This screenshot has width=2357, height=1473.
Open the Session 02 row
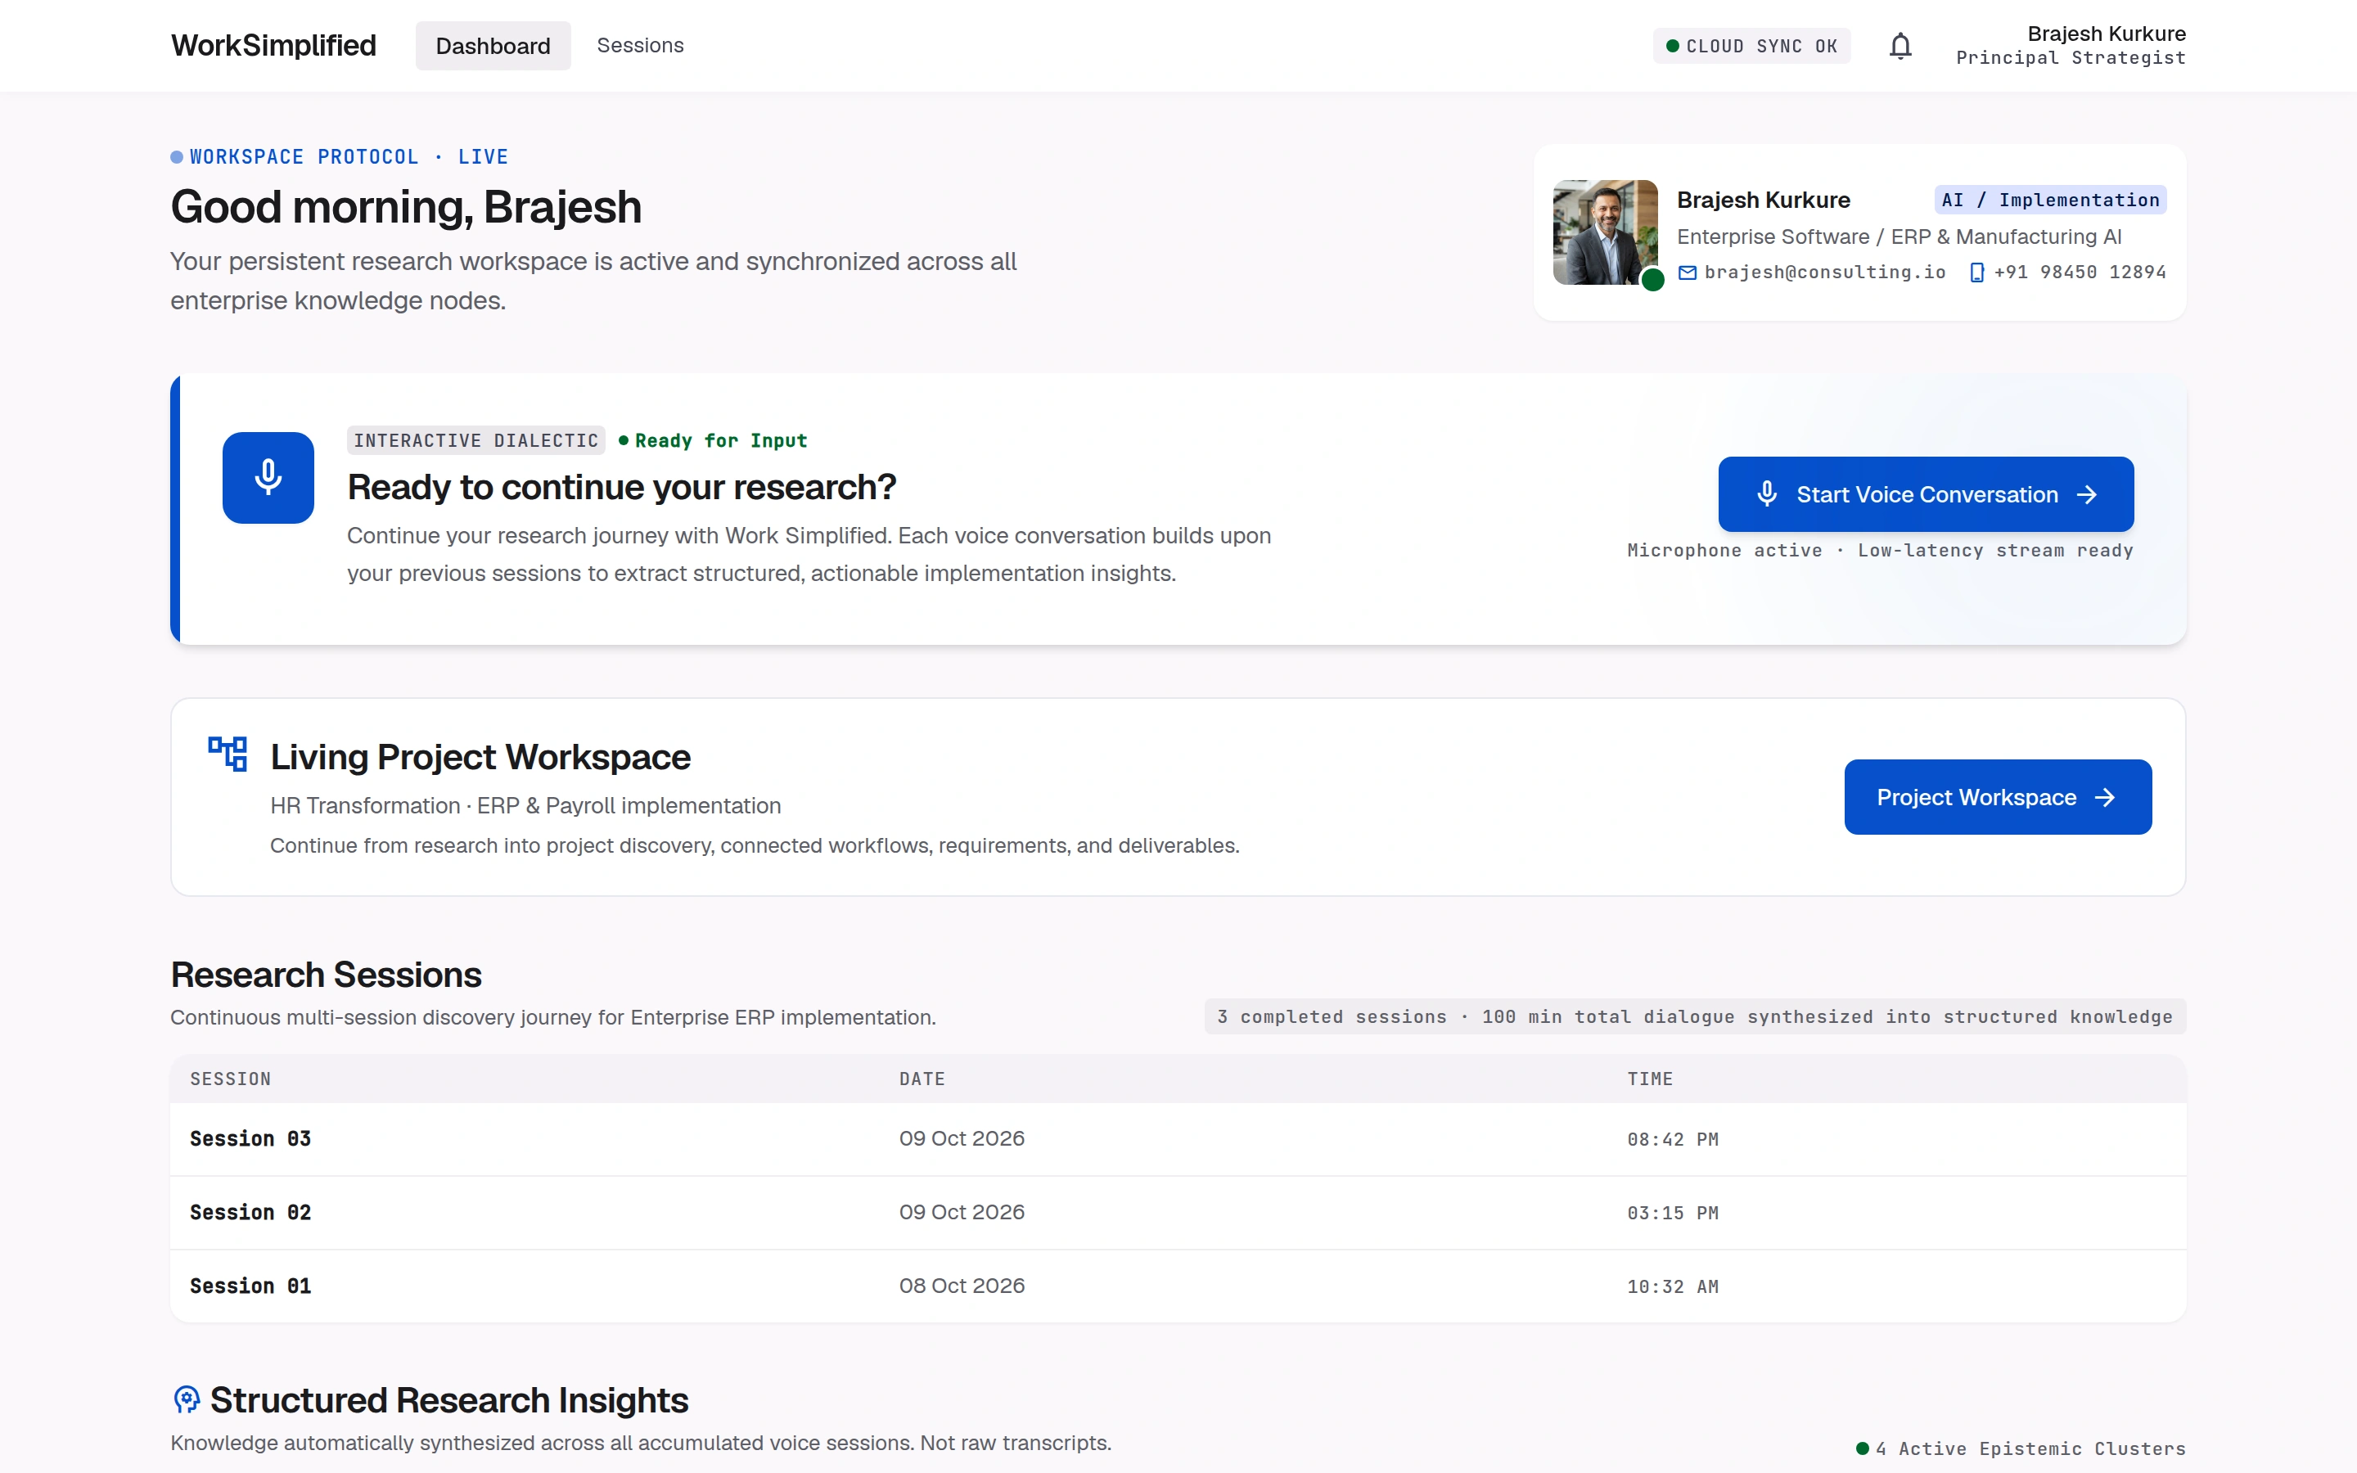[1178, 1213]
